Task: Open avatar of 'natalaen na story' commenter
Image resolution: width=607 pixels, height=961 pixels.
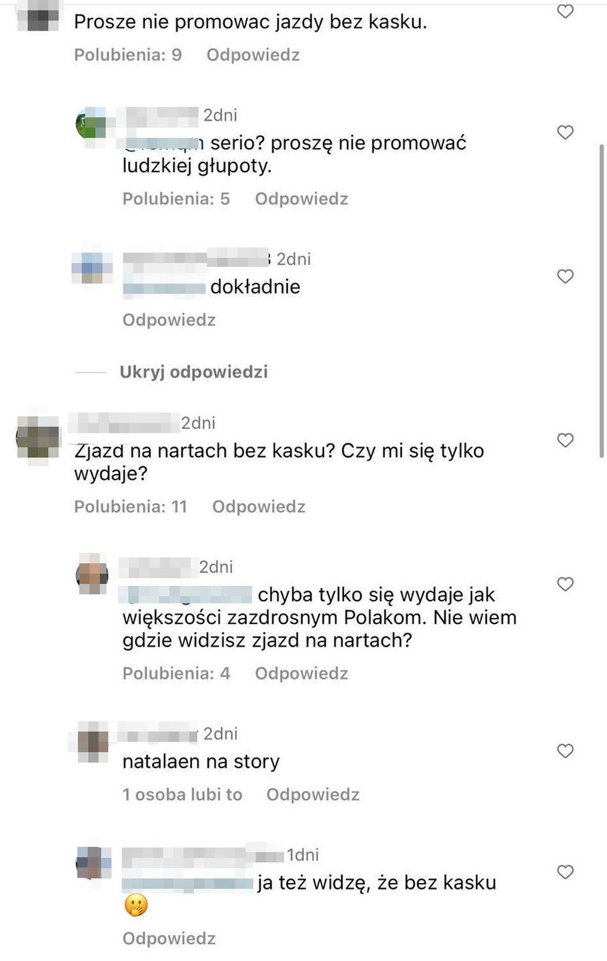Action: [x=92, y=742]
